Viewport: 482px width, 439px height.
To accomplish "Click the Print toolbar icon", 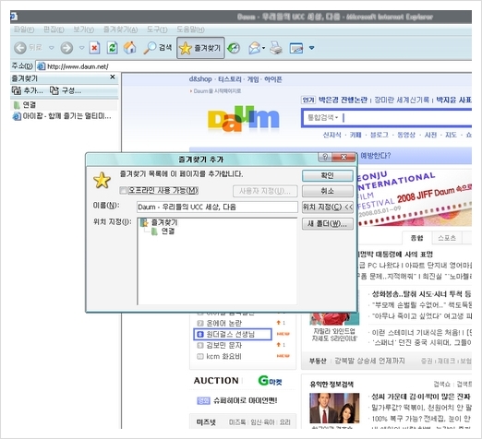I will (x=276, y=48).
